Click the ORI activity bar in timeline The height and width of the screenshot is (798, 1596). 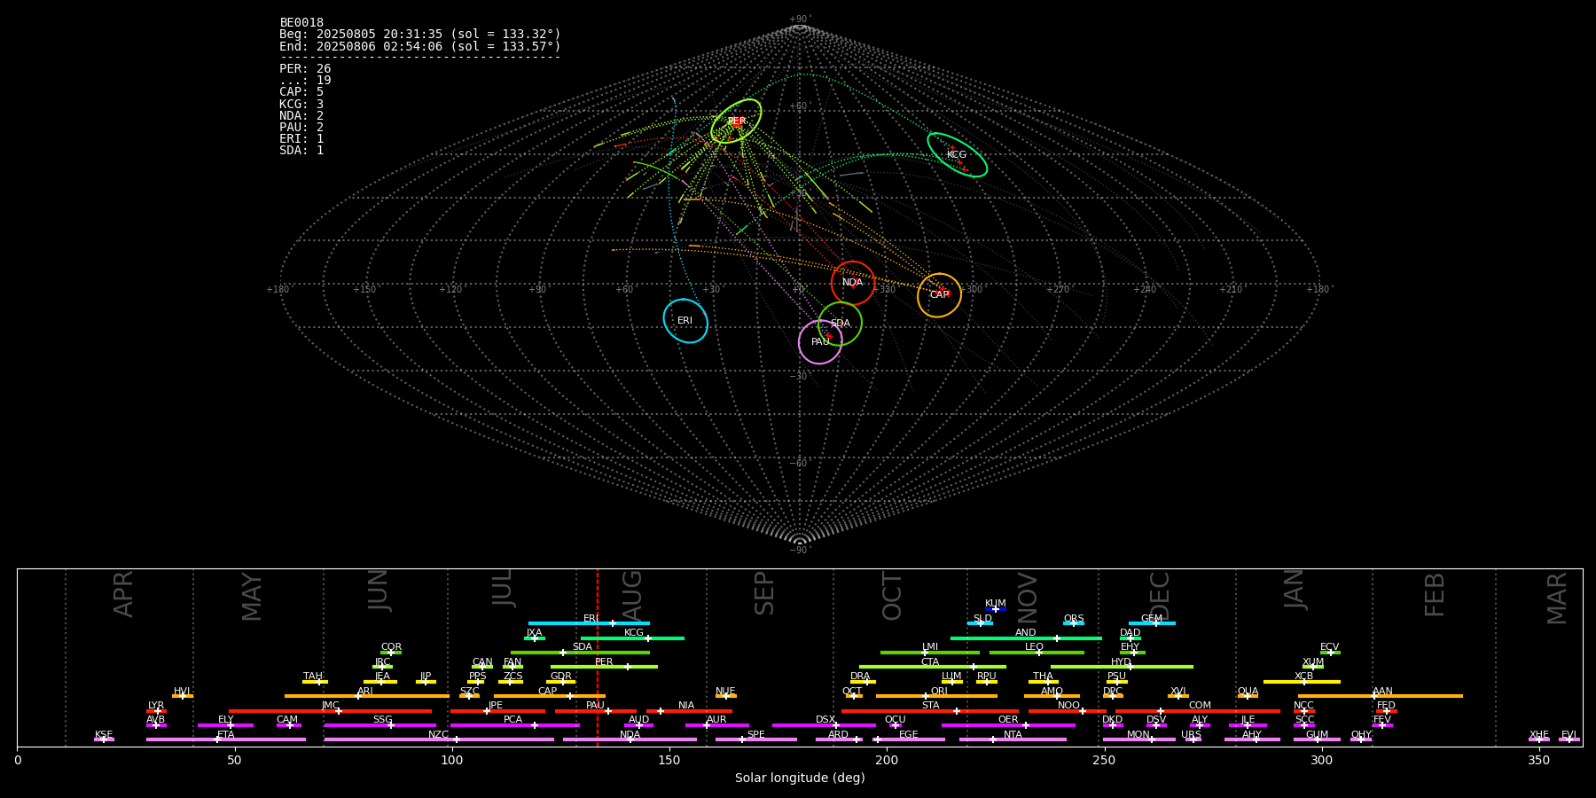point(936,696)
